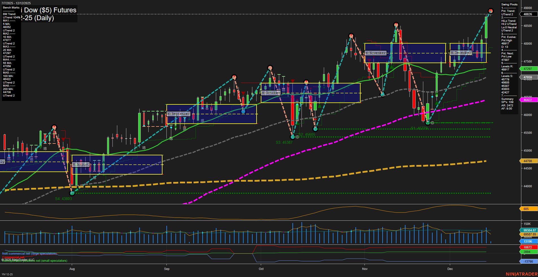Click the teal pivot-low marker near S4: 43803
This screenshot has height=277, width=538.
tap(72, 193)
